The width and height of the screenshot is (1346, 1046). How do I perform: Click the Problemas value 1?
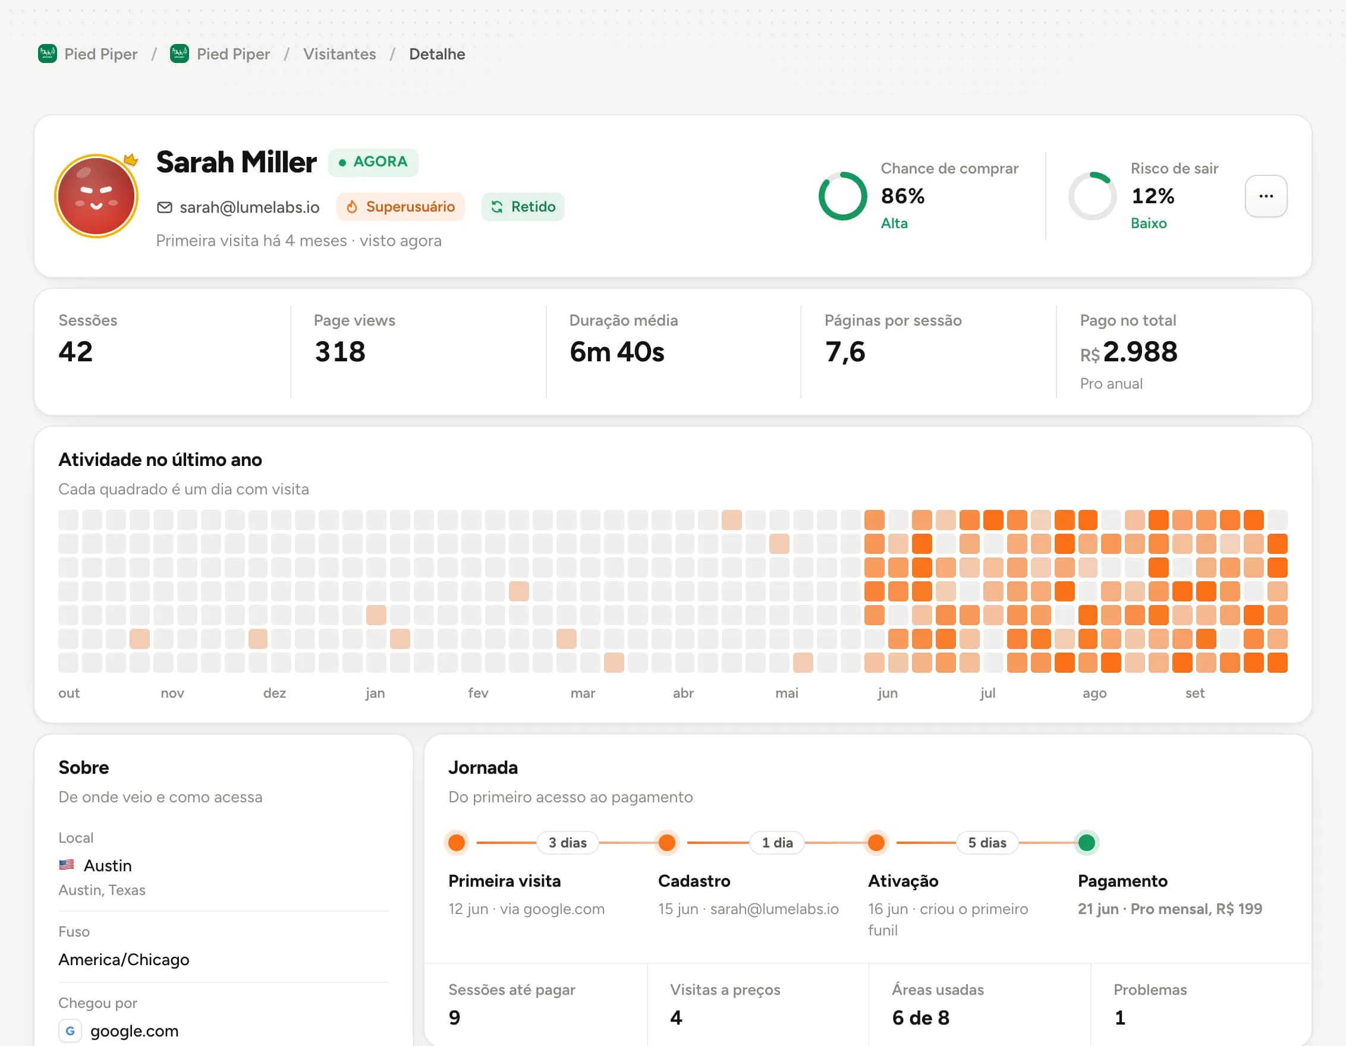[x=1120, y=1017]
